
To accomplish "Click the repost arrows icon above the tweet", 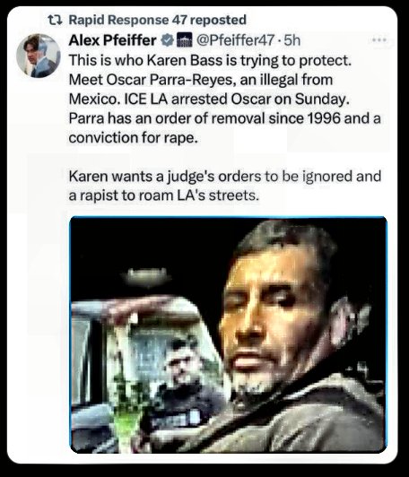I will [x=56, y=20].
